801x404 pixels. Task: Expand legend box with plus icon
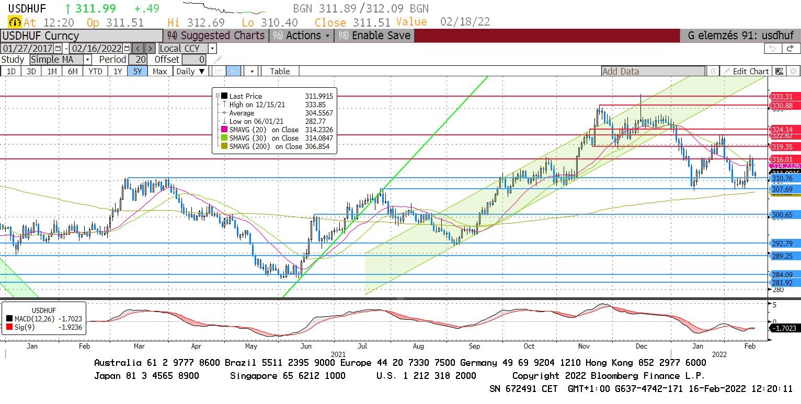click(x=218, y=96)
